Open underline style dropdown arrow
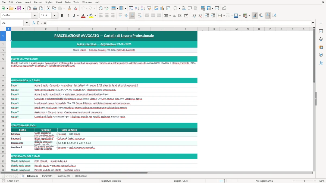This screenshot has height=183, width=326. pos(78,16)
